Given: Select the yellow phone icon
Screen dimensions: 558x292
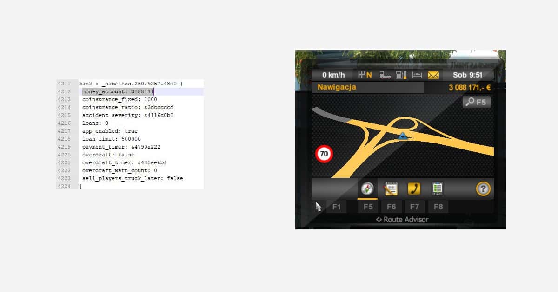Looking at the screenshot, I should pyautogui.click(x=414, y=189).
